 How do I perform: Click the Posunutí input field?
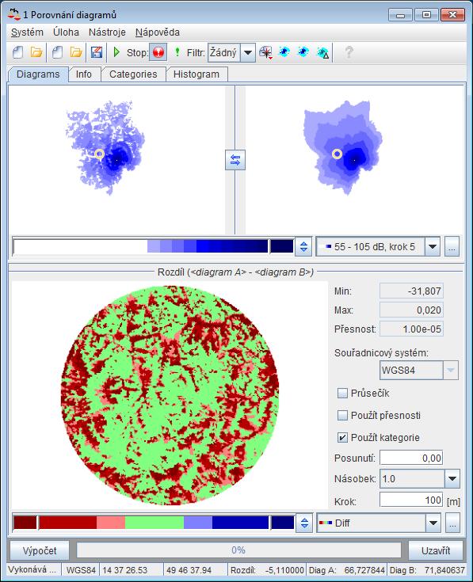tap(411, 458)
